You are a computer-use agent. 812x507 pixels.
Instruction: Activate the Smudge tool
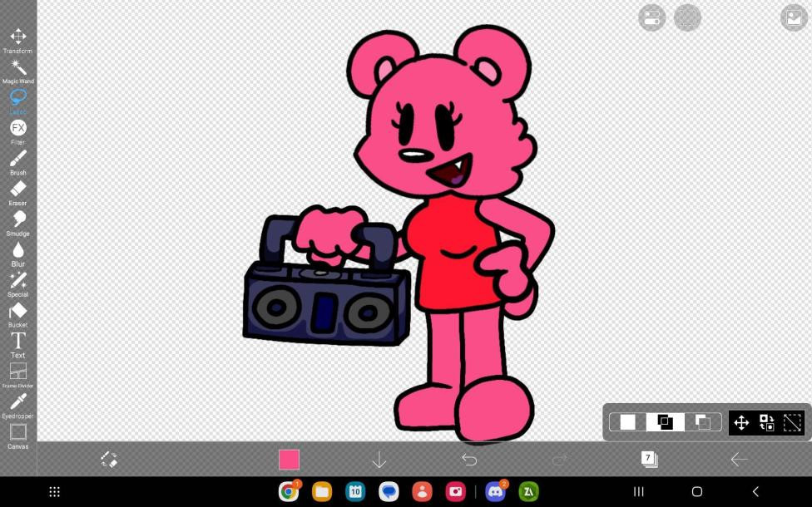pyautogui.click(x=17, y=219)
